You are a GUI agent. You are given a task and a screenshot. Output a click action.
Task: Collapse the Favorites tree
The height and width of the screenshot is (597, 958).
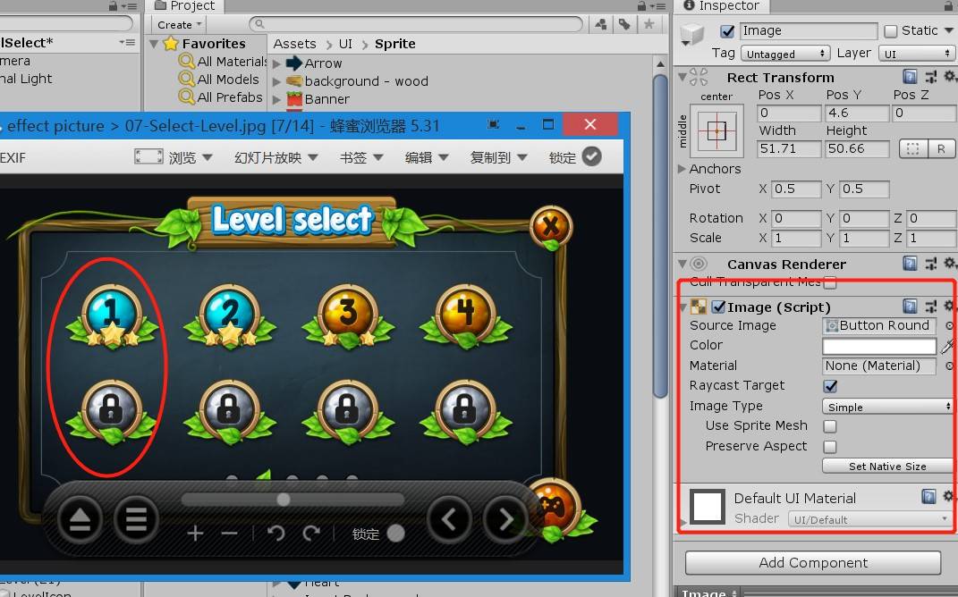point(154,44)
